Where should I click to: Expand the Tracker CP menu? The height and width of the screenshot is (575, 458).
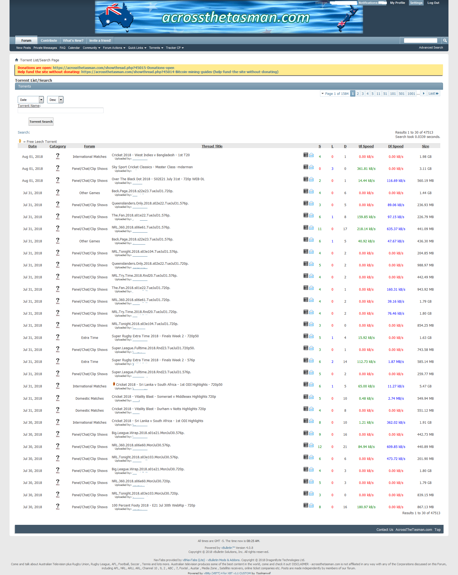point(175,48)
